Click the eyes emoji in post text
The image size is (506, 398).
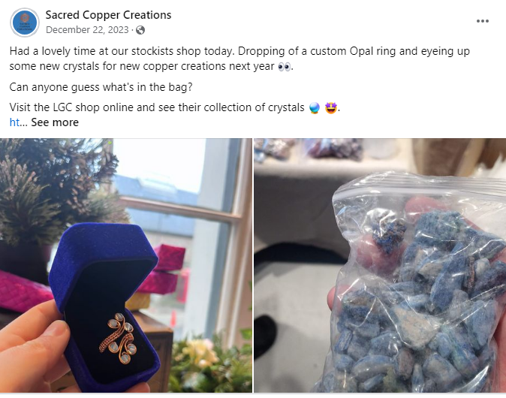[x=284, y=67]
